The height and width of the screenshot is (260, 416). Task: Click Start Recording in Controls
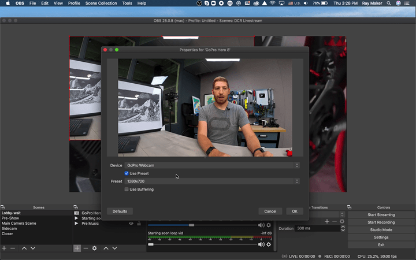[x=381, y=222]
